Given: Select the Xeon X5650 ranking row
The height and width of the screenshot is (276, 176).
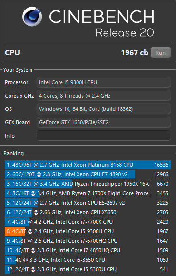Looking at the screenshot, I should click(88, 212).
